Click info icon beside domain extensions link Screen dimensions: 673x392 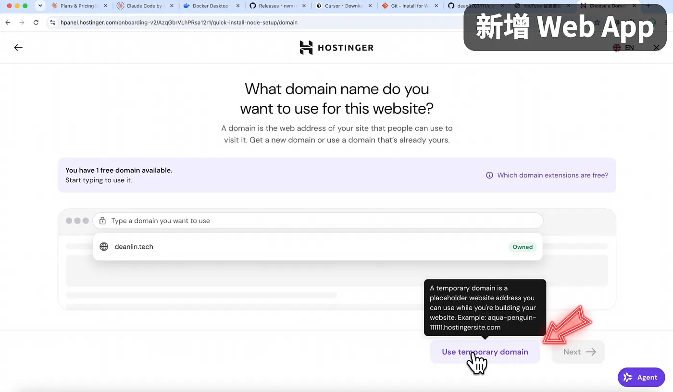(x=489, y=175)
